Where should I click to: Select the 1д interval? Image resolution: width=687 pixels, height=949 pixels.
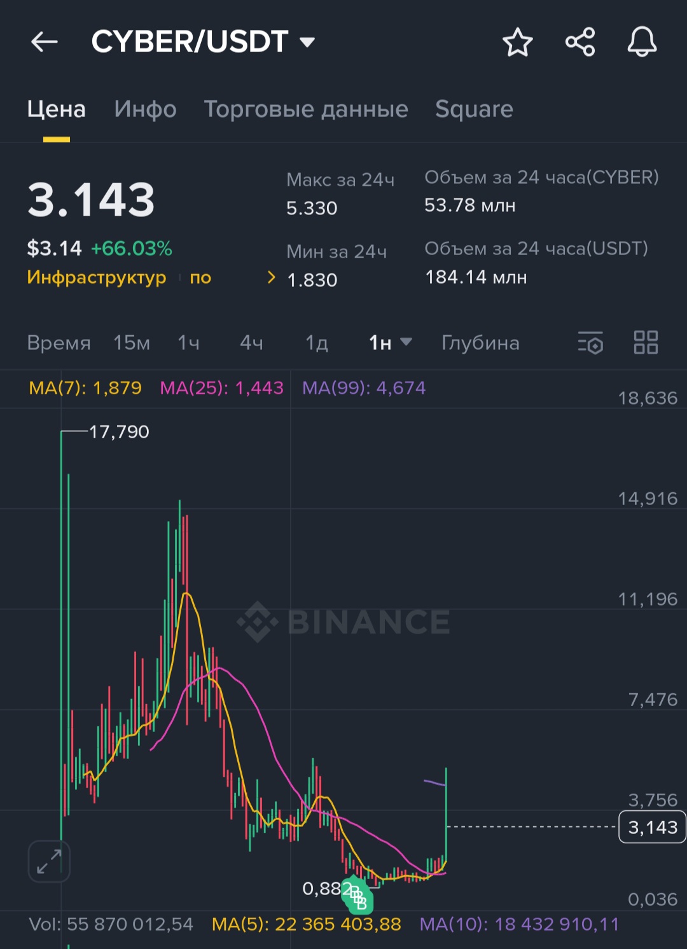pyautogui.click(x=317, y=343)
